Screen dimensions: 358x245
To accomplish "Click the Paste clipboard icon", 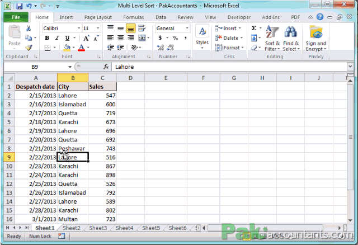I will [14, 32].
